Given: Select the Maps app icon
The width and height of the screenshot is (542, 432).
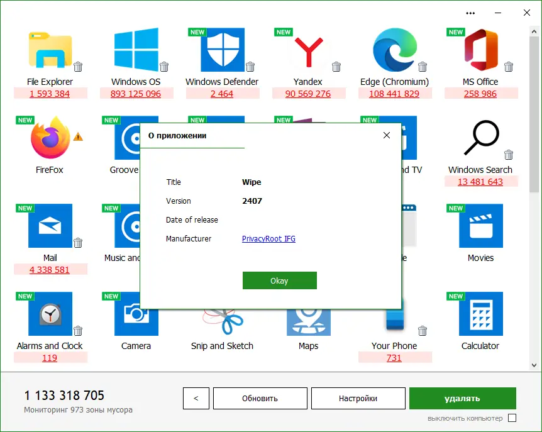Looking at the screenshot, I should 309,322.
